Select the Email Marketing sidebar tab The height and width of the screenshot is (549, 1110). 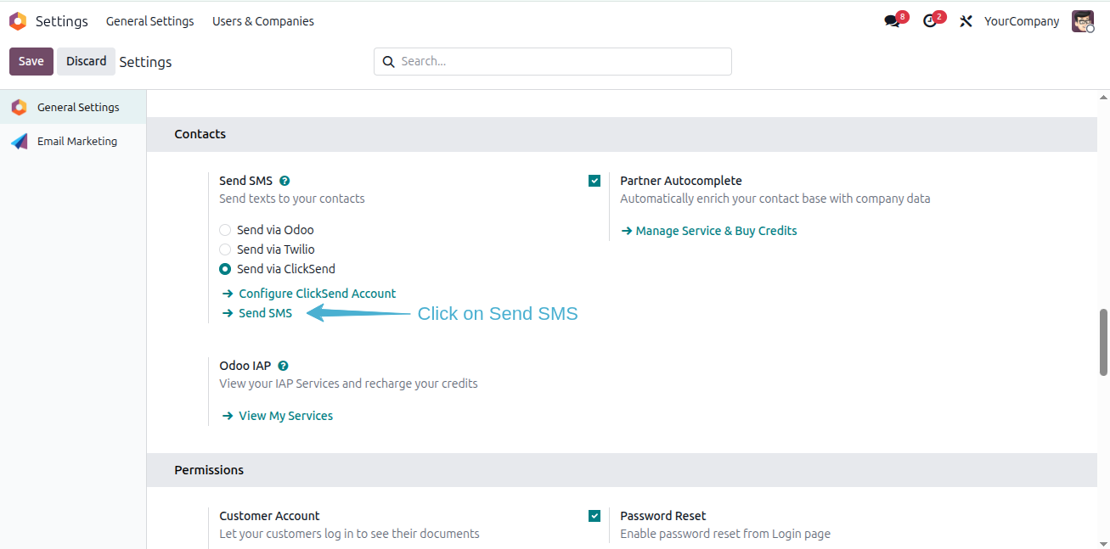coord(73,142)
